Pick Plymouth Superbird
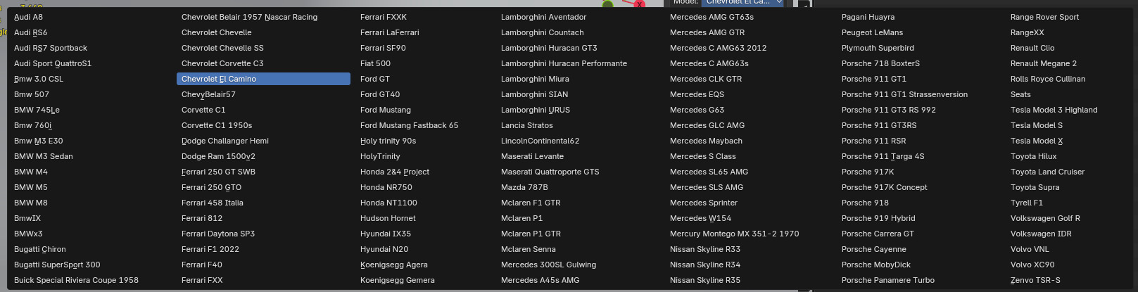 (878, 48)
